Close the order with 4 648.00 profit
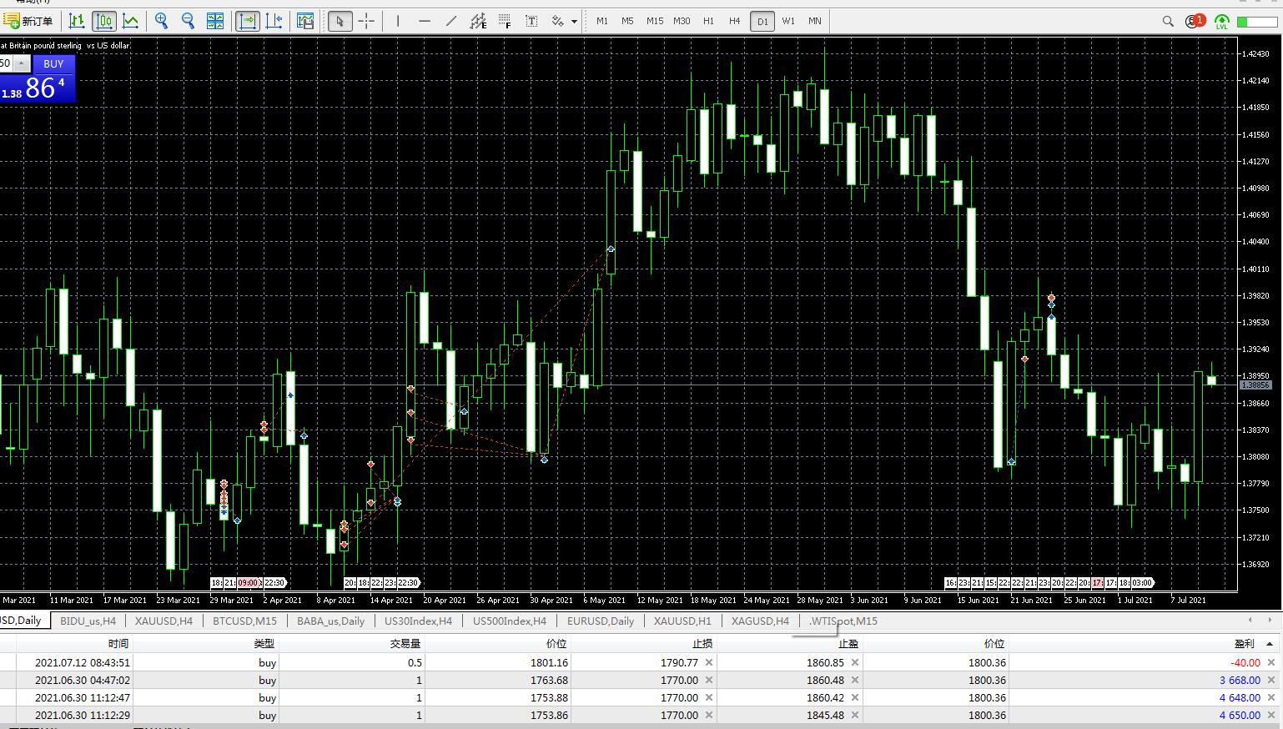 tap(1272, 697)
